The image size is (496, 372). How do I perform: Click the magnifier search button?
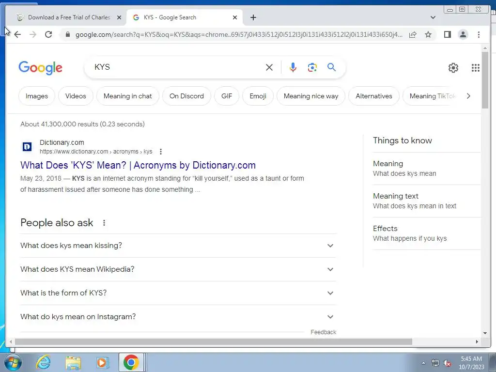pyautogui.click(x=331, y=67)
